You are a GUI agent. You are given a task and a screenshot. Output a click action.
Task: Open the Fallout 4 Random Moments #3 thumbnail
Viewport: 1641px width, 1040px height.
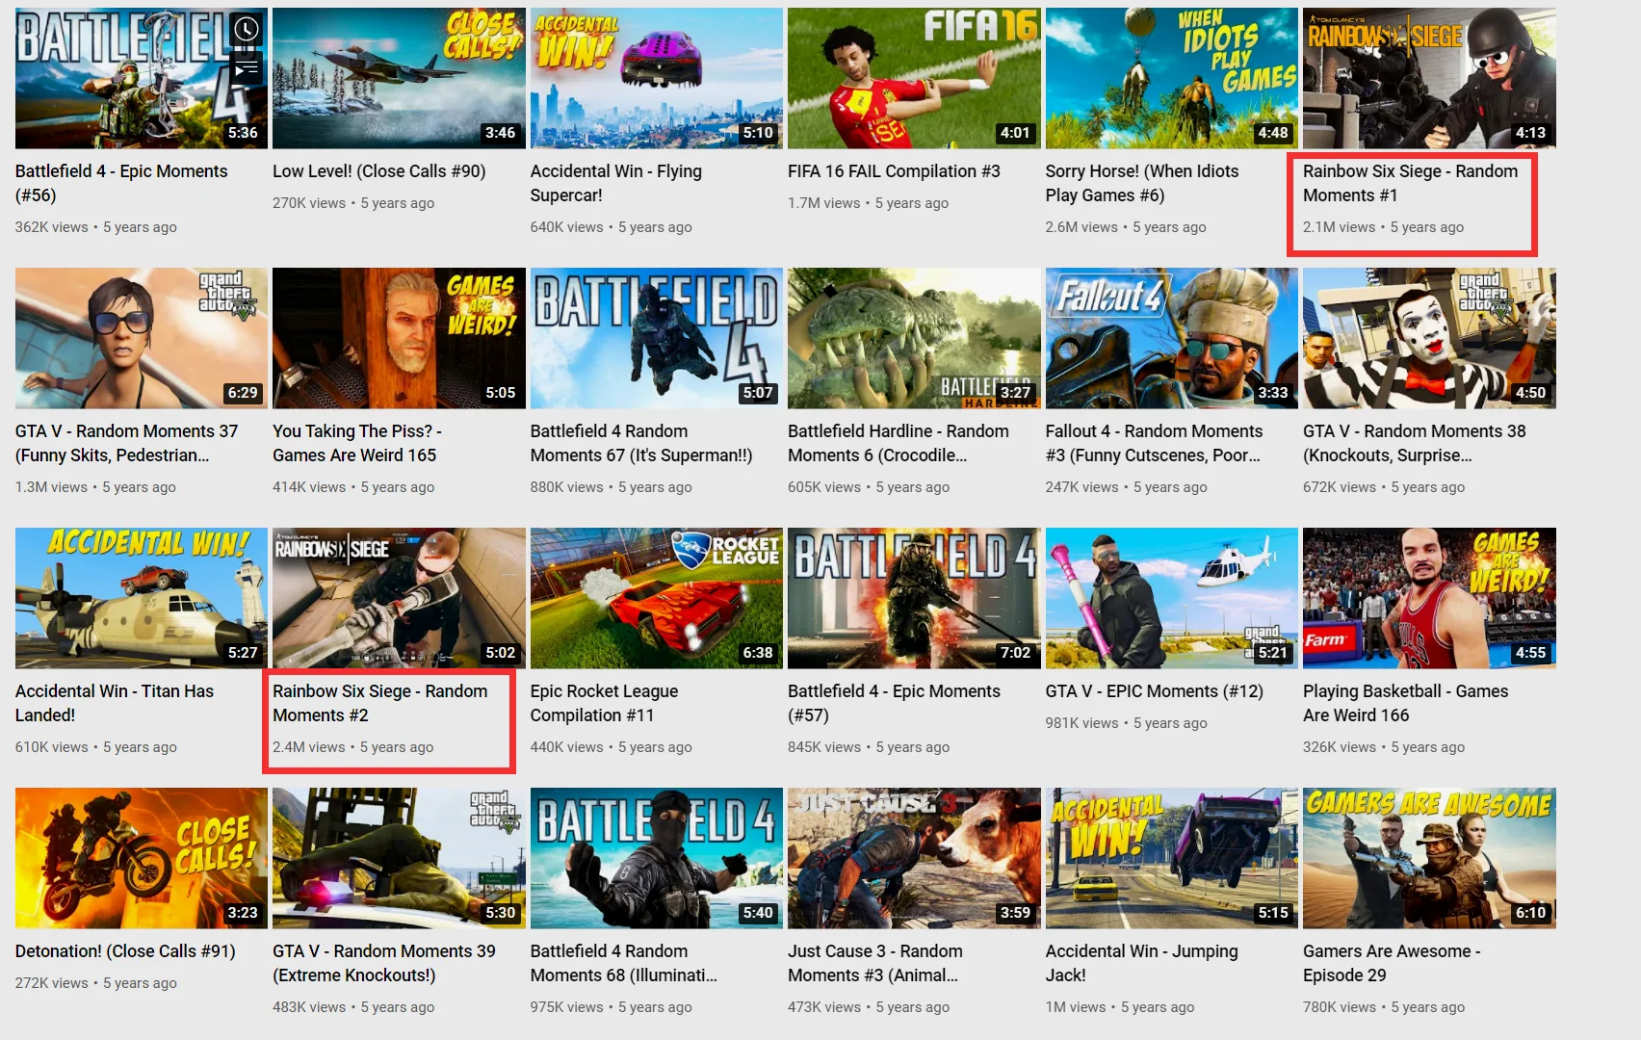point(1172,338)
